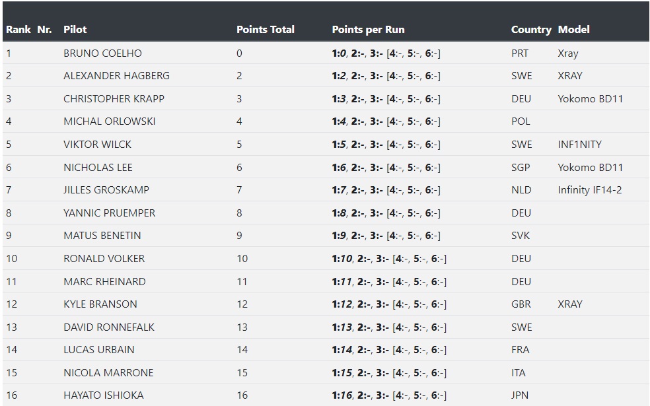The height and width of the screenshot is (406, 650).
Task: Click the Rank column header
Action: (18, 30)
